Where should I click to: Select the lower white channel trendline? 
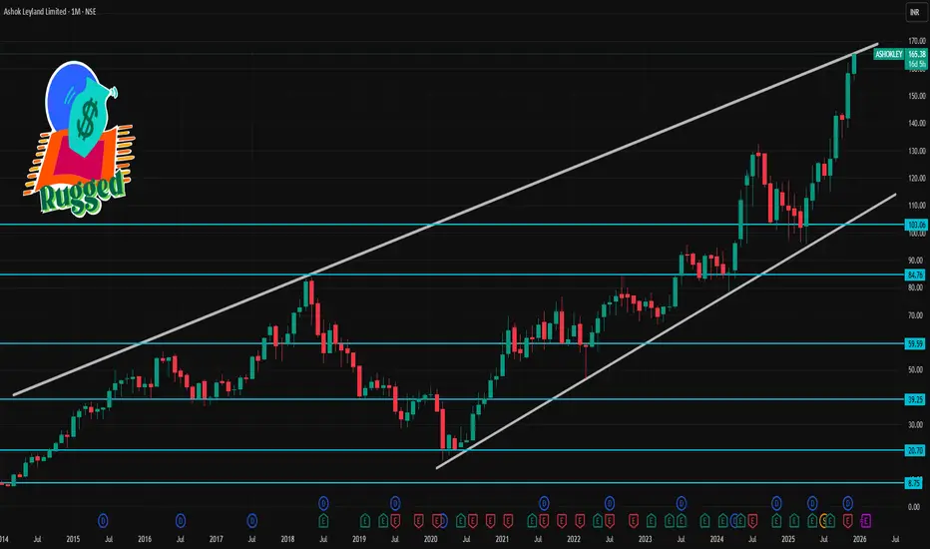[x=666, y=331]
